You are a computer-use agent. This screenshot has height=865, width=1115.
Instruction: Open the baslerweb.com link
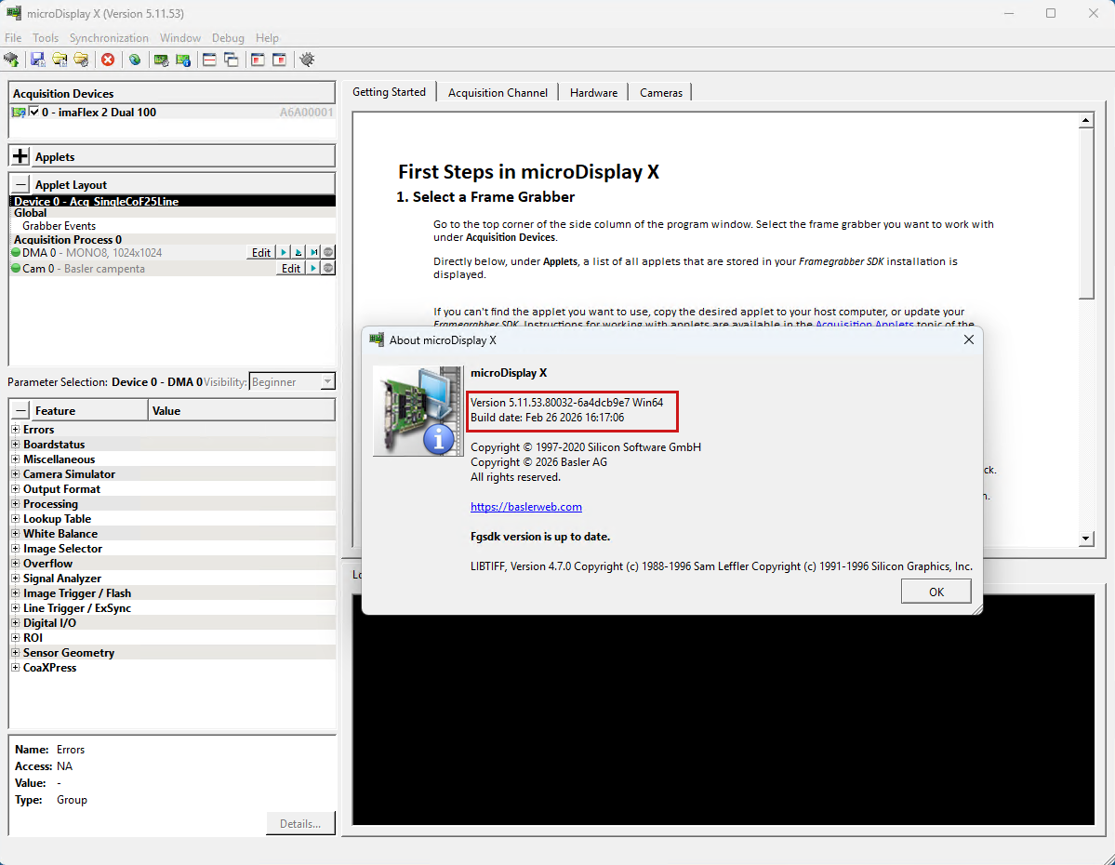(526, 507)
